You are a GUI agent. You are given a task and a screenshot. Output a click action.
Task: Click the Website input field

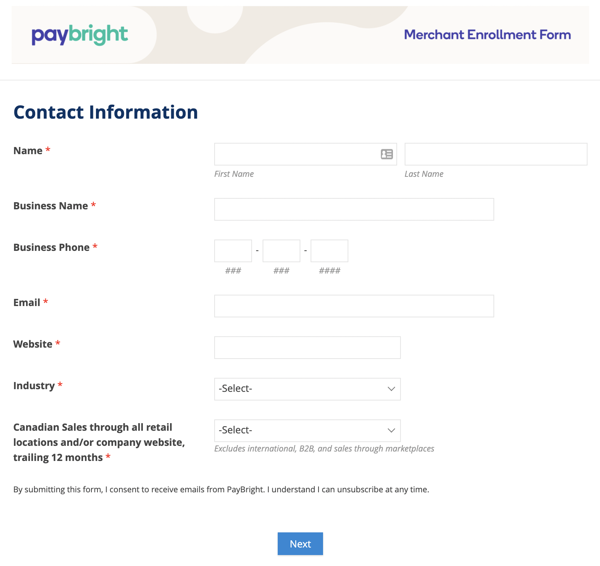pos(307,348)
